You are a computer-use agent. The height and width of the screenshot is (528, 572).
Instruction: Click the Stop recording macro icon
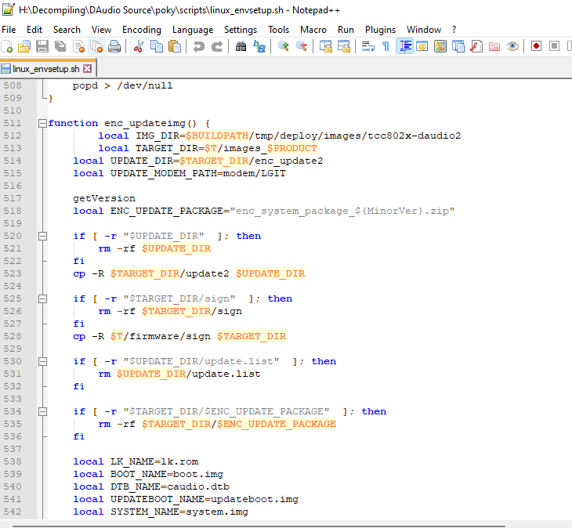(555, 47)
